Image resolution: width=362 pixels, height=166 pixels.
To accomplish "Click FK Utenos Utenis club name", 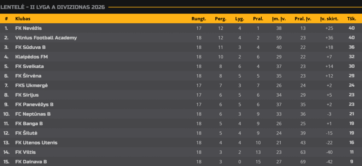I will pos(36,143).
